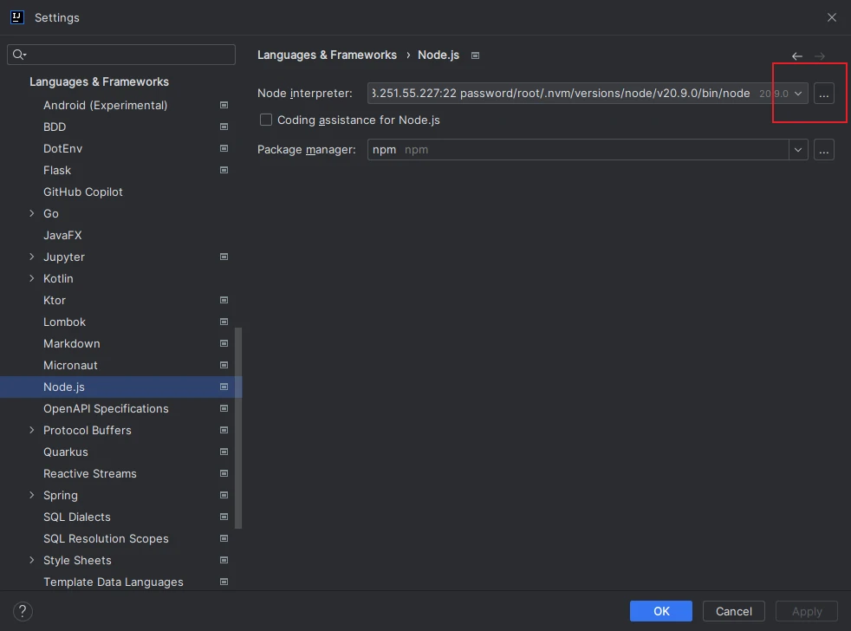Go back with the left arrow icon
The height and width of the screenshot is (631, 851).
click(x=796, y=56)
